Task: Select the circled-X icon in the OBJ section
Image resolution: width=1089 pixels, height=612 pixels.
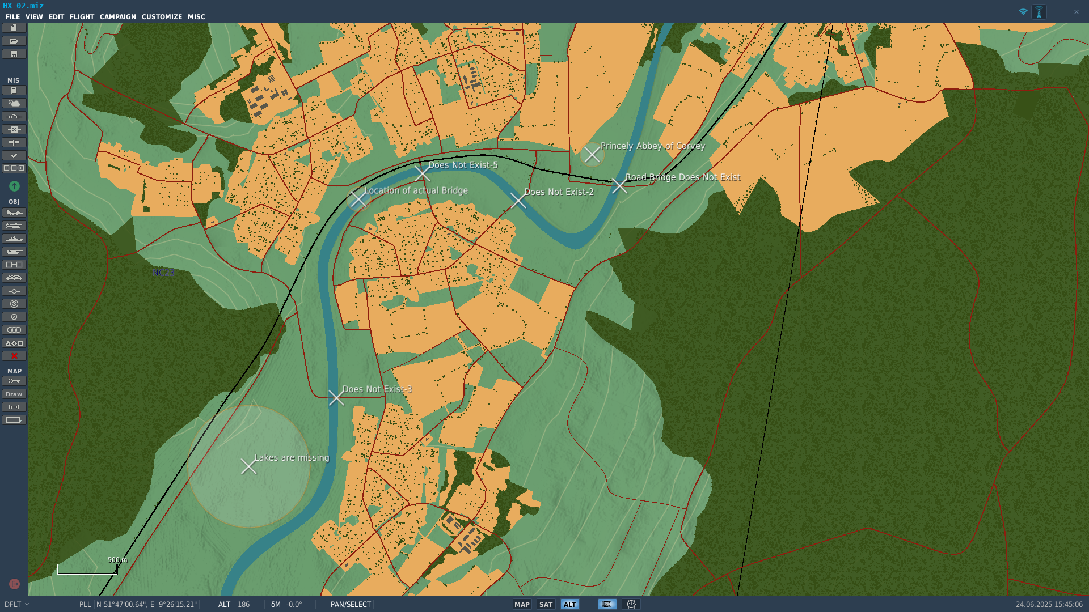Action: click(14, 317)
